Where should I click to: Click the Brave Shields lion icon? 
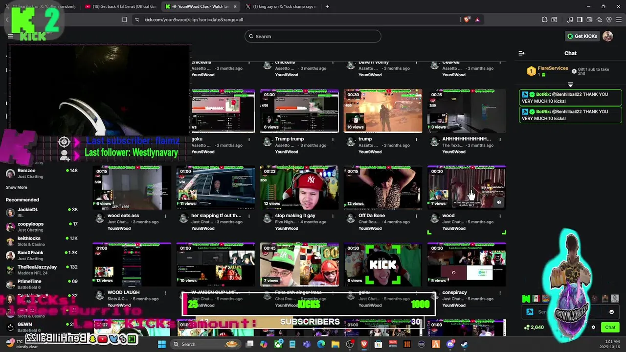467,20
